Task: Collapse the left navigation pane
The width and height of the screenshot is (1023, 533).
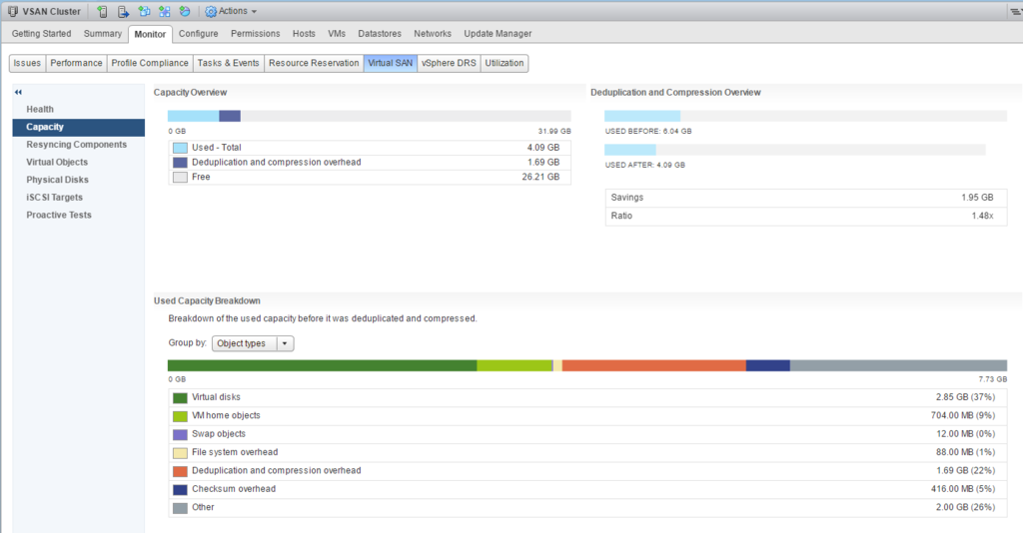Action: coord(18,93)
